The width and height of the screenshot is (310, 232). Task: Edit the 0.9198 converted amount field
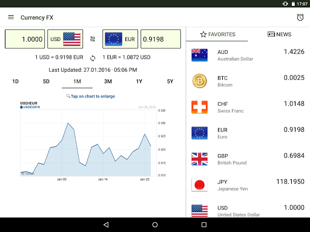point(160,39)
